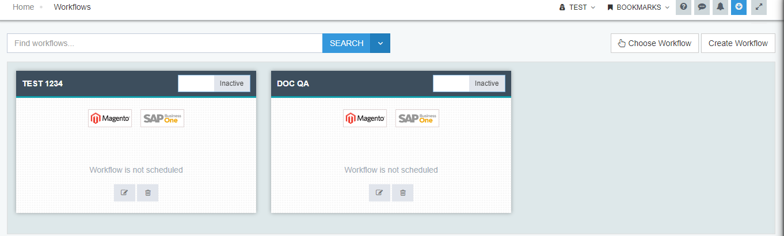Open the chat messages icon

tap(702, 7)
